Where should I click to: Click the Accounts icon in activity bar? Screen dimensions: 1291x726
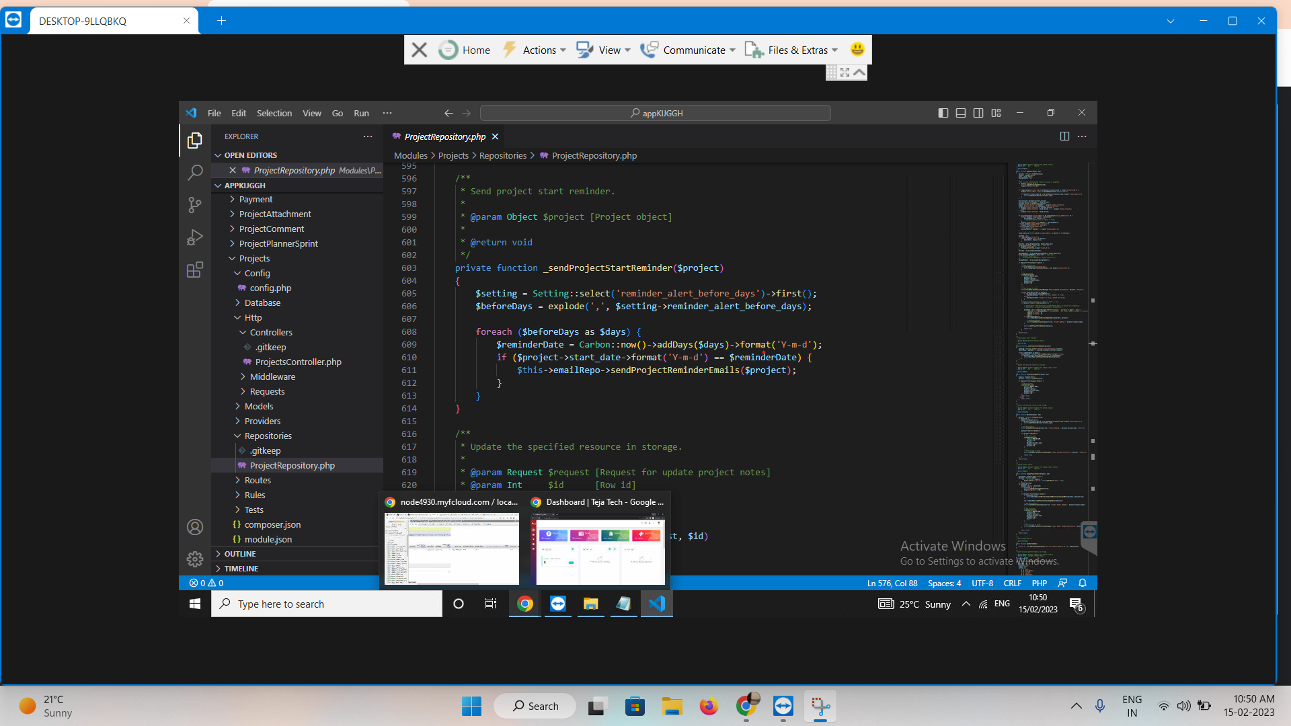point(195,527)
